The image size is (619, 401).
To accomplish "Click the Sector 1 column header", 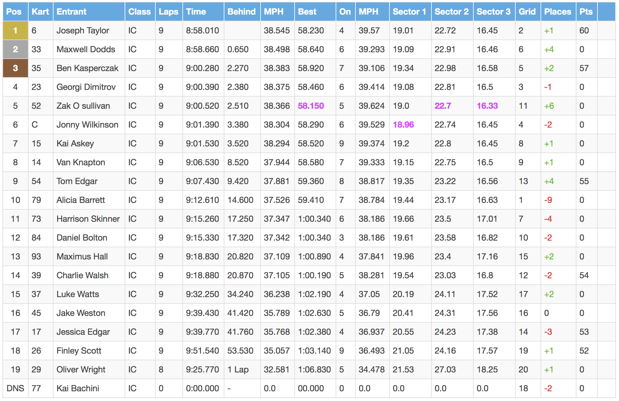I will point(410,12).
